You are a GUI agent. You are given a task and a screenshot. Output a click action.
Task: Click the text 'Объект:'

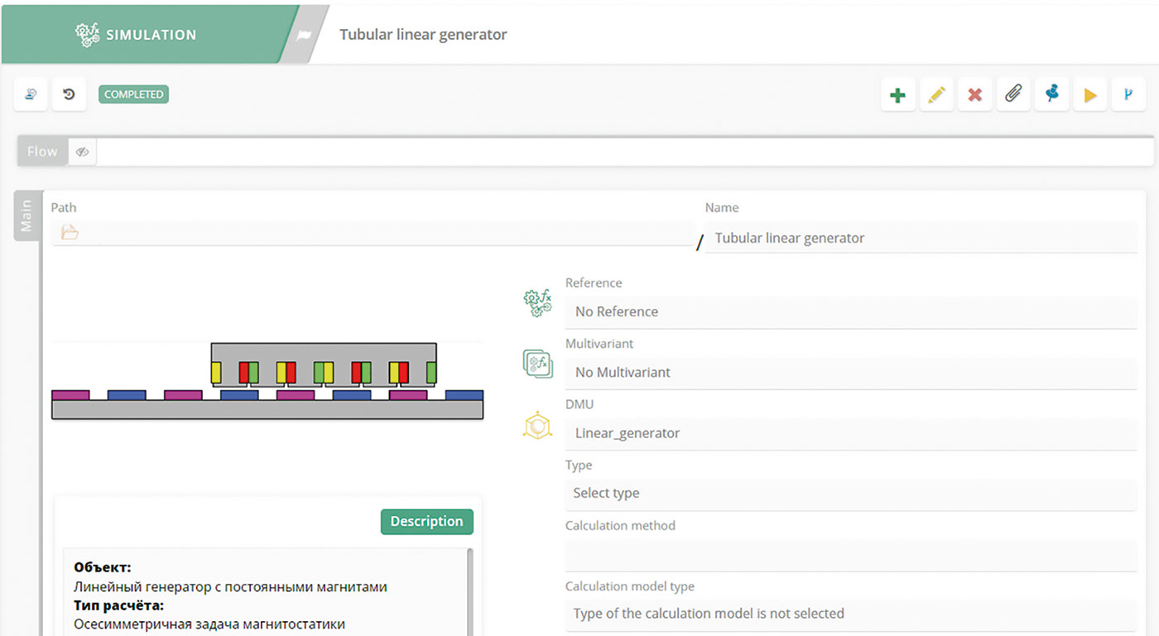103,568
